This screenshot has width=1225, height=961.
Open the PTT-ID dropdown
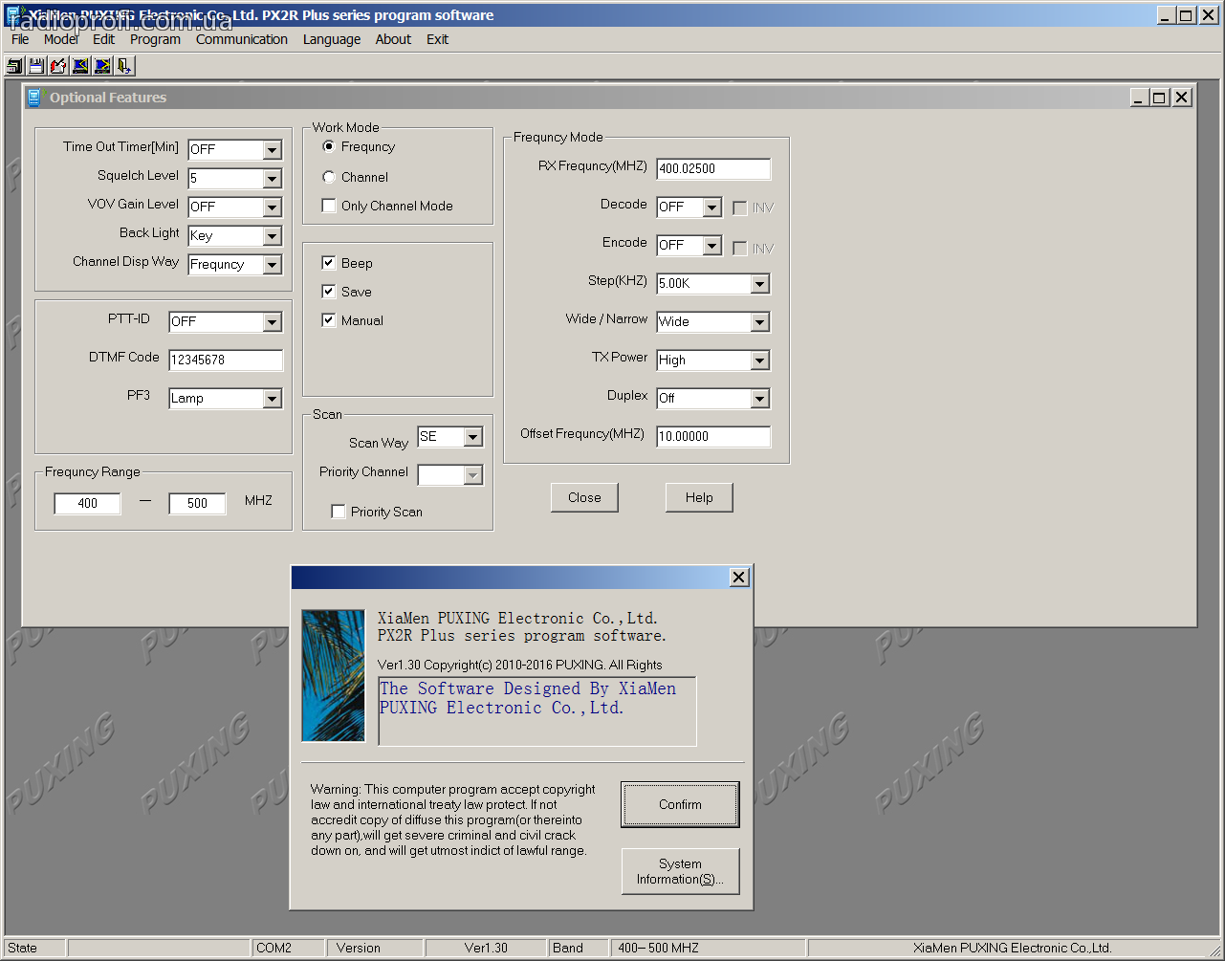click(273, 322)
